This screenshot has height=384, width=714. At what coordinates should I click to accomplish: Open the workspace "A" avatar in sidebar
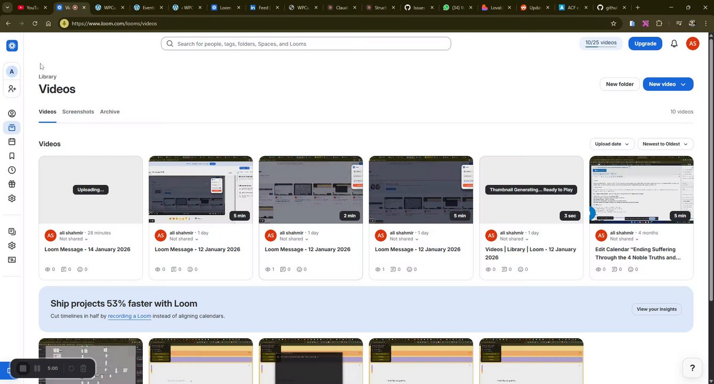pos(12,71)
